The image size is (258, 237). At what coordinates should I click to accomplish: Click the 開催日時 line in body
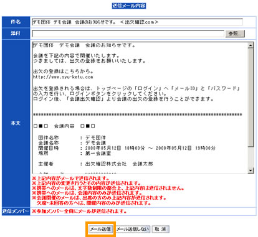pyautogui.click(x=127, y=148)
